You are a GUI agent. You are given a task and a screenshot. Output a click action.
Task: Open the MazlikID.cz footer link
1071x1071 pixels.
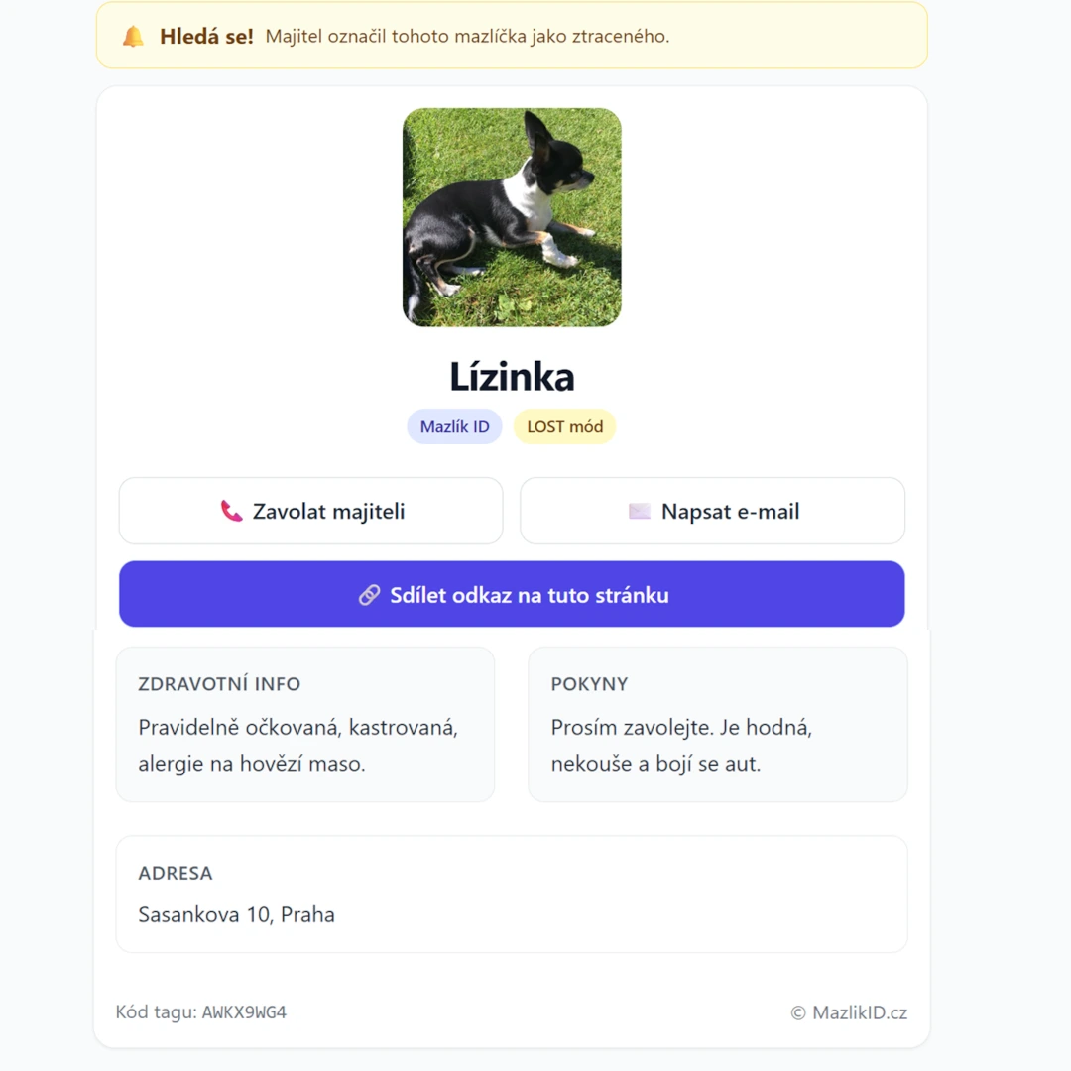point(859,1012)
